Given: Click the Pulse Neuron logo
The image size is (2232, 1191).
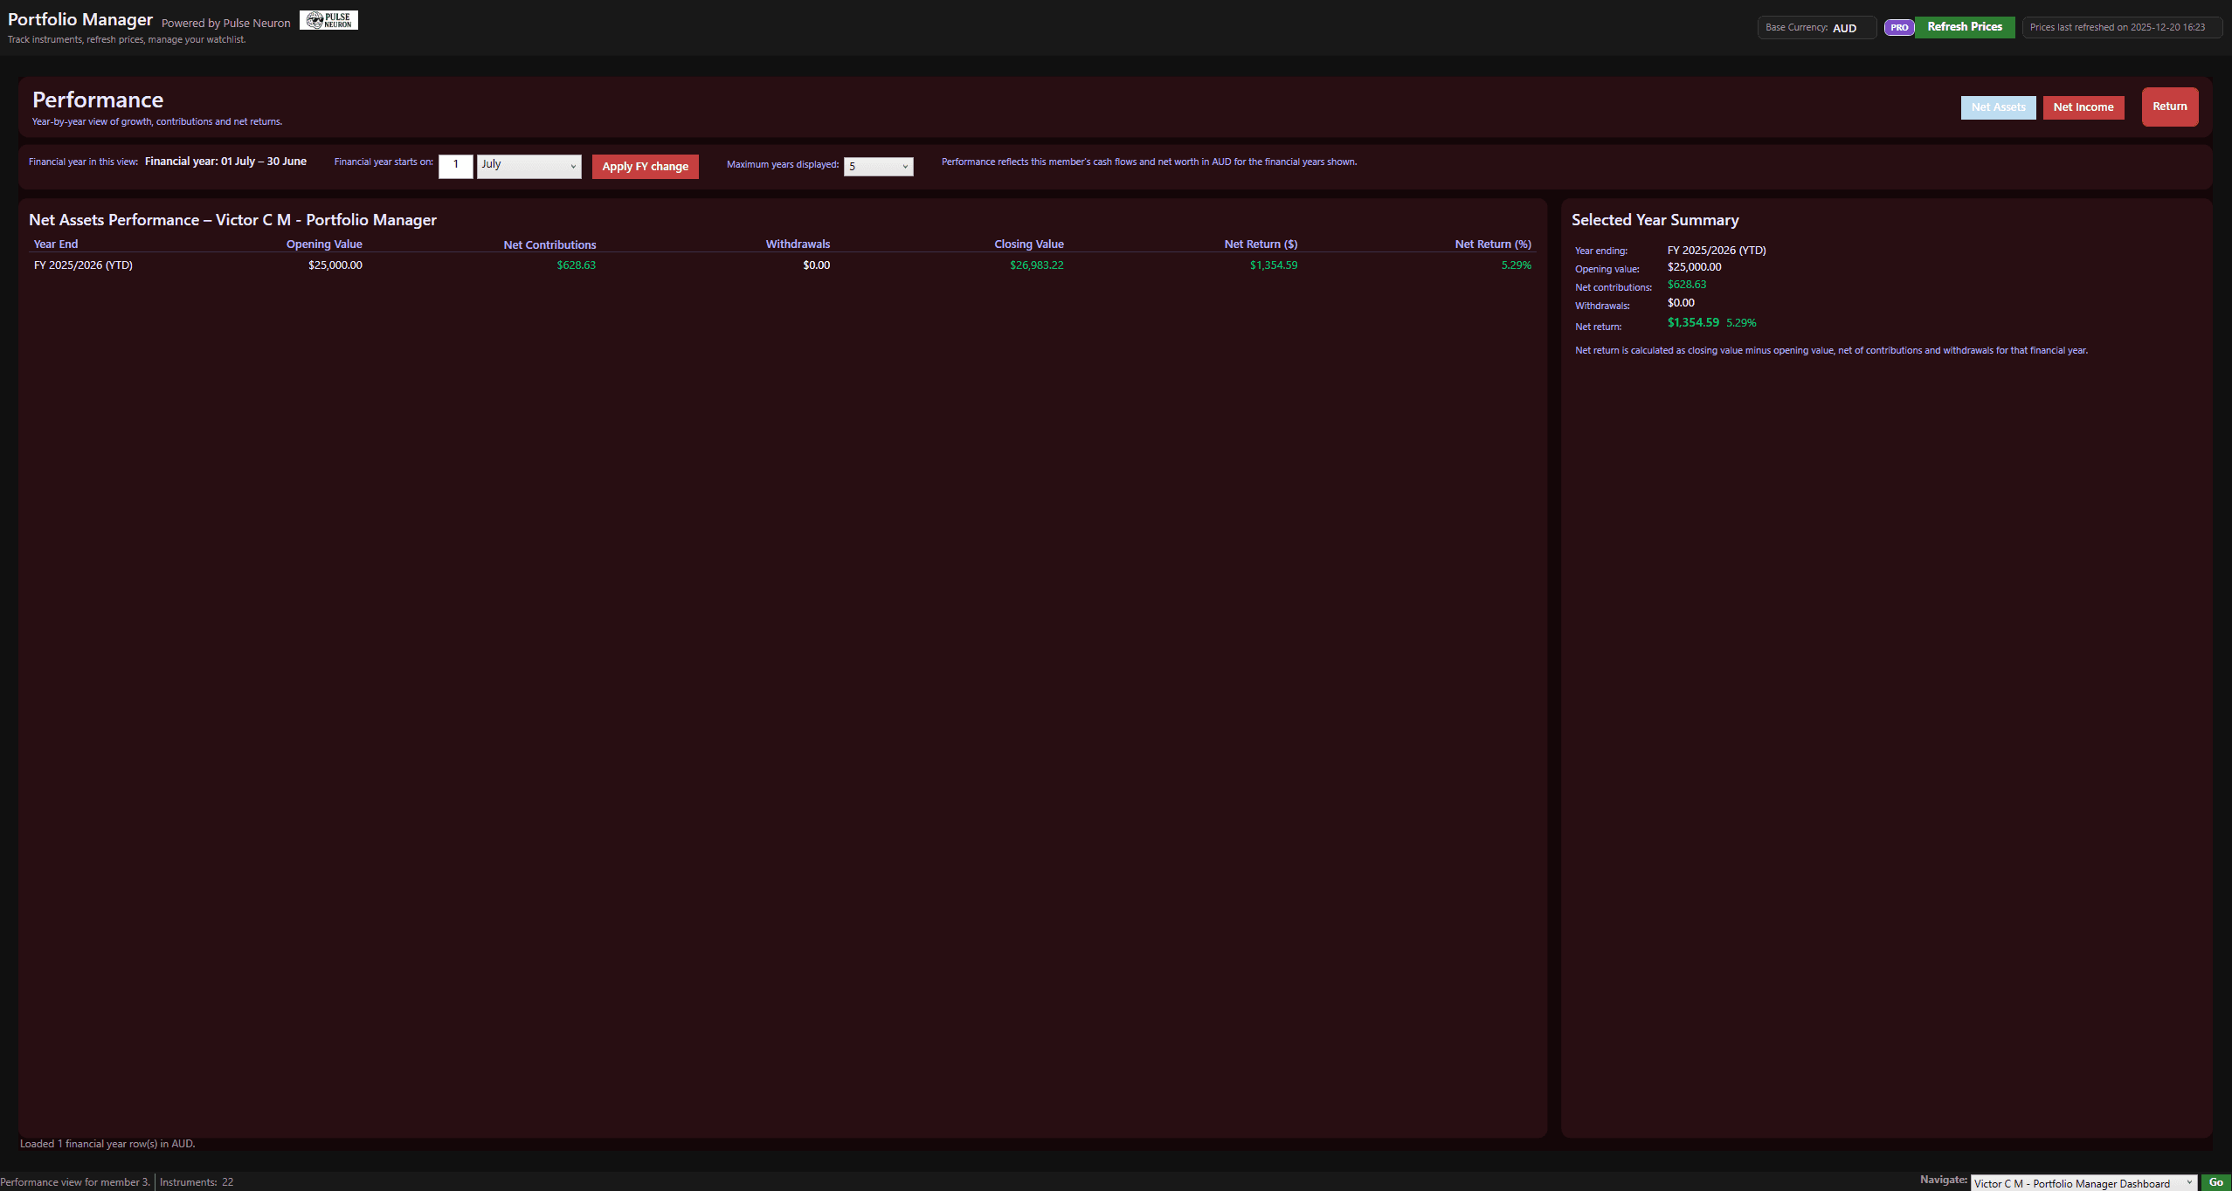Looking at the screenshot, I should click(328, 20).
